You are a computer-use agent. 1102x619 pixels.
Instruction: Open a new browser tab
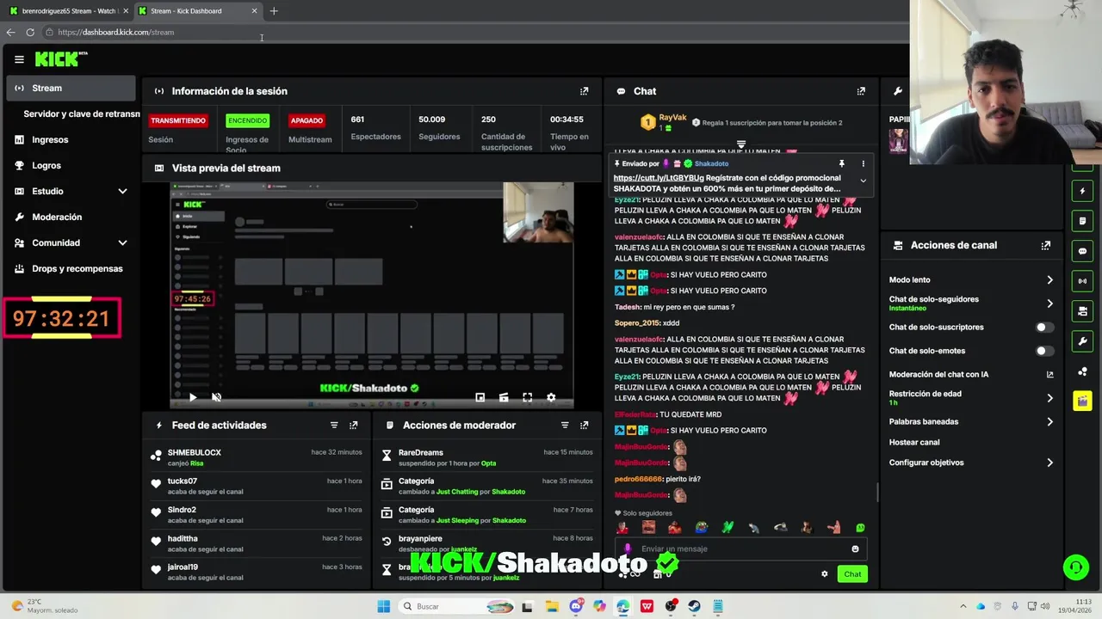pyautogui.click(x=274, y=11)
